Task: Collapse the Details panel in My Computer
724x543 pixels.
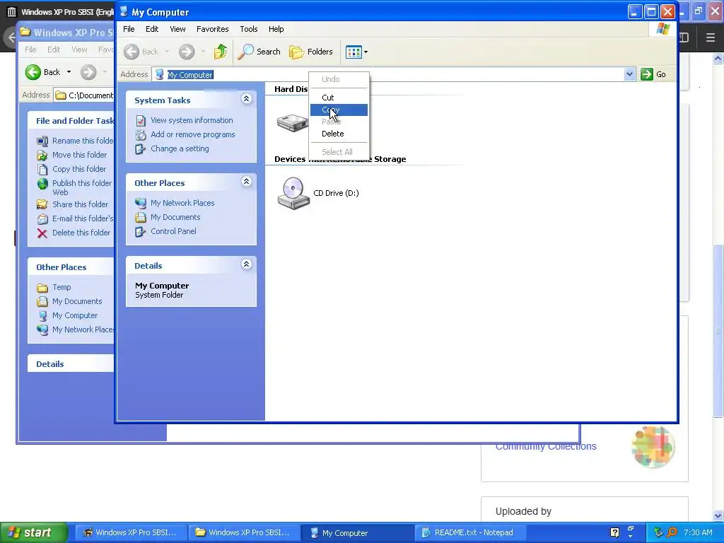Action: click(x=247, y=264)
